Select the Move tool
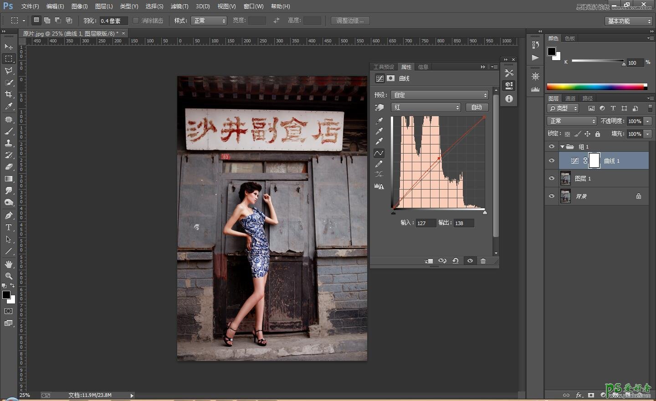Image resolution: width=656 pixels, height=401 pixels. tap(9, 47)
